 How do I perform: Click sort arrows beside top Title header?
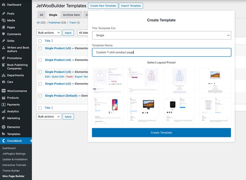click(x=52, y=41)
